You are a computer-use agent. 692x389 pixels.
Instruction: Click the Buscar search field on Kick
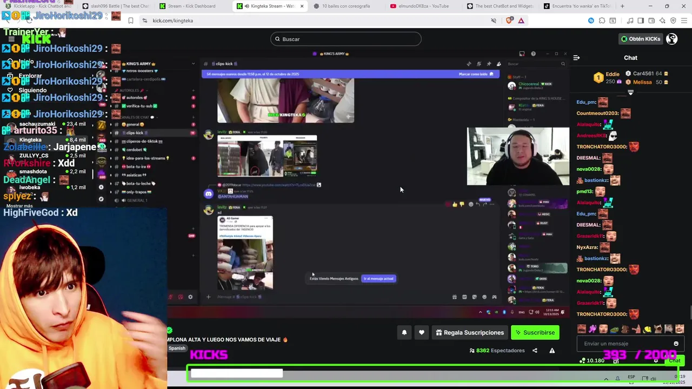346,39
